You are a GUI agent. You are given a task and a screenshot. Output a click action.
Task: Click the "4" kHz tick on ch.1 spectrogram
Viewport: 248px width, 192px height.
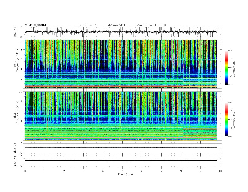pyautogui.click(x=22, y=69)
